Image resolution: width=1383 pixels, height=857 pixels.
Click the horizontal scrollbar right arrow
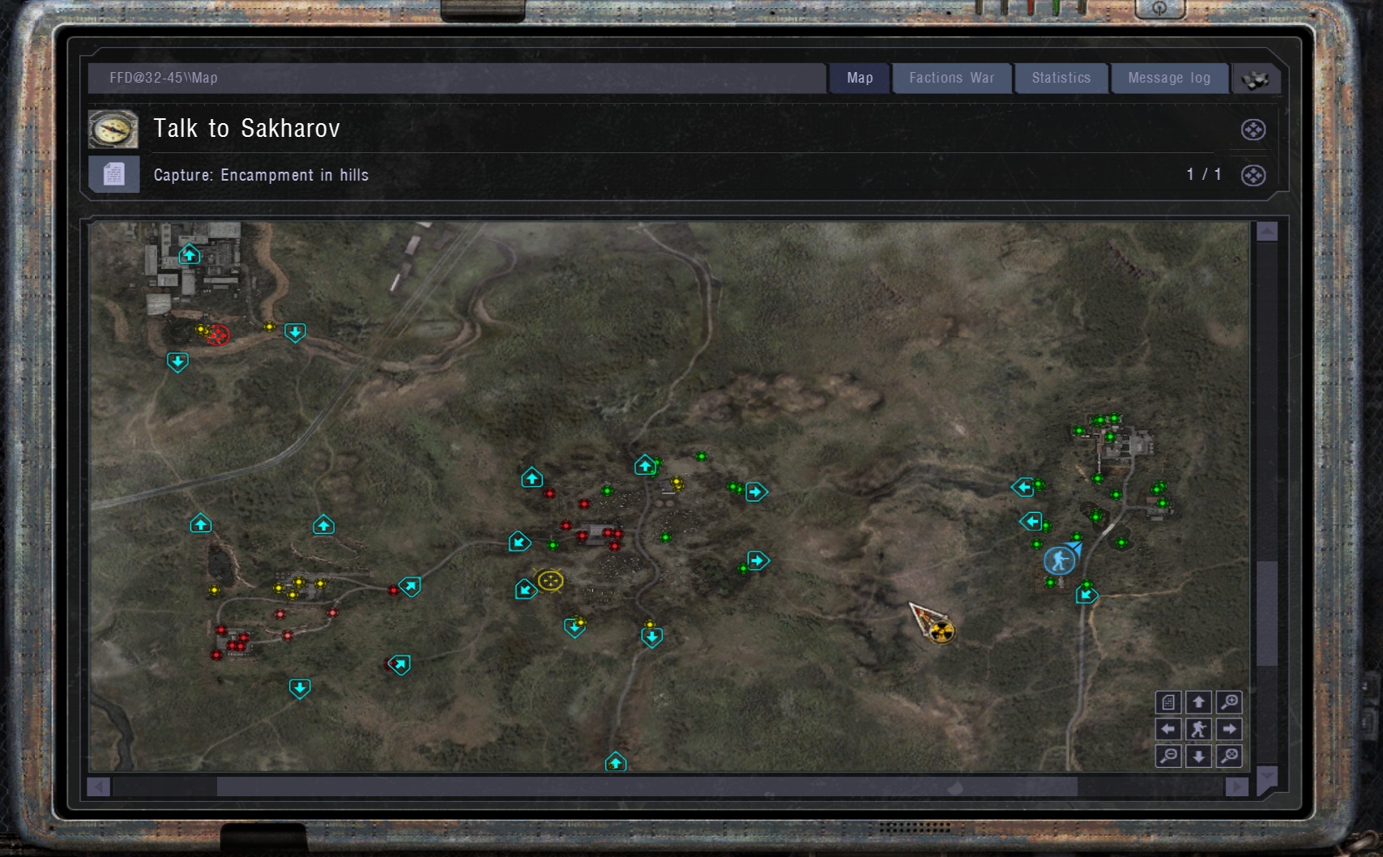pyautogui.click(x=1237, y=787)
